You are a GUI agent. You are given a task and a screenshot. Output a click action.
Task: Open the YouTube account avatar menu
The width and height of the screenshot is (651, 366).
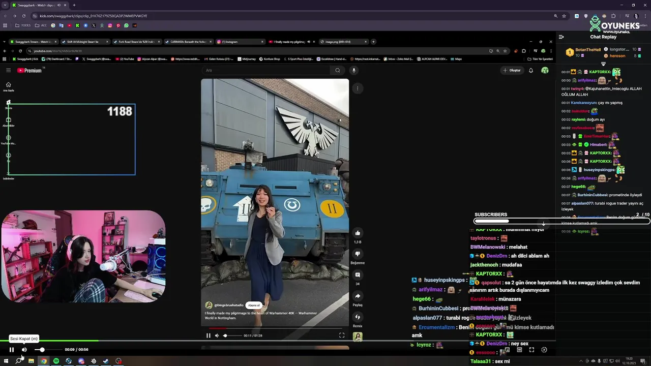(545, 70)
